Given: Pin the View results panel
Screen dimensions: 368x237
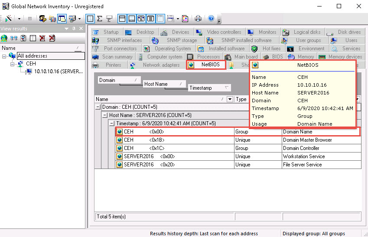Looking at the screenshot, I should click(74, 29).
